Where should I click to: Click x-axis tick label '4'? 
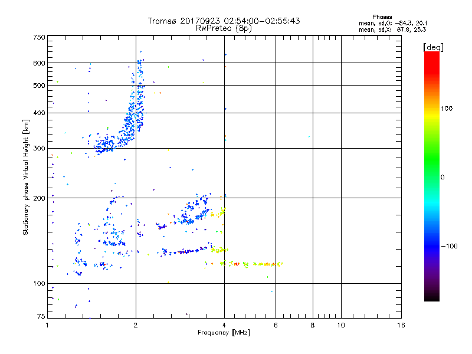tap(224, 325)
